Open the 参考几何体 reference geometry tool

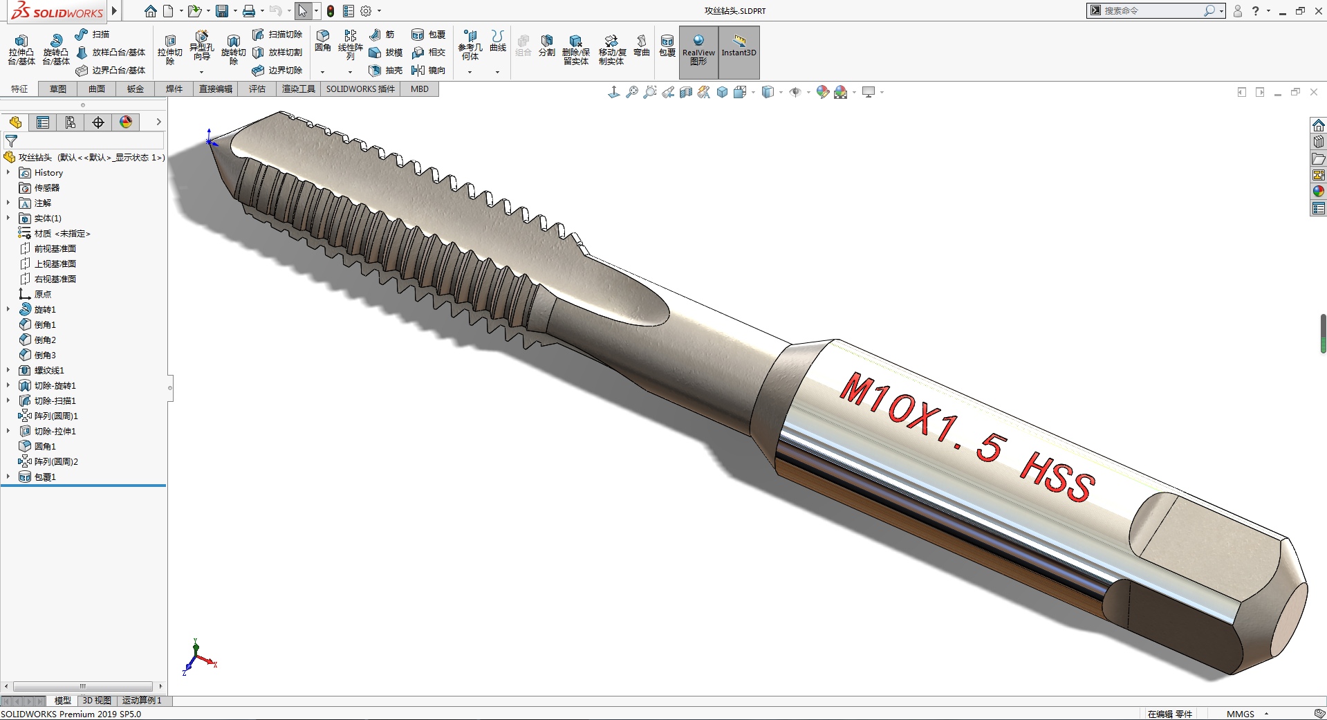click(470, 46)
